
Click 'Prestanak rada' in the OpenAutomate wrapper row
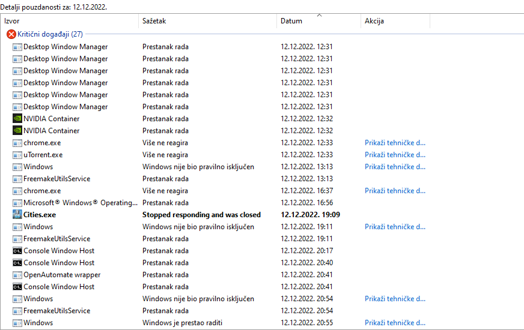tap(165, 275)
